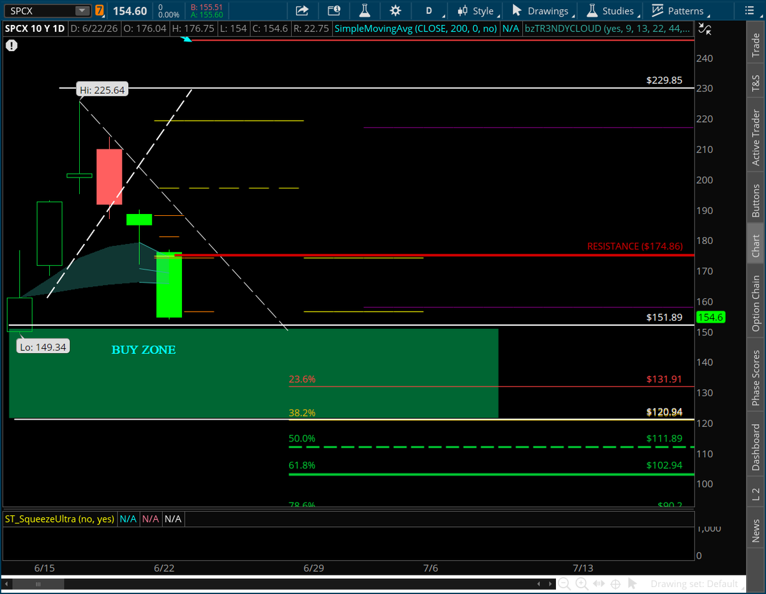Click the last price 154.60 display
766x594 pixels.
pos(130,11)
